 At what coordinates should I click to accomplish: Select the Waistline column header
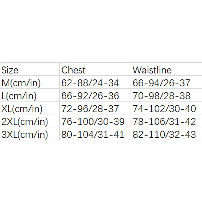pos(152,70)
